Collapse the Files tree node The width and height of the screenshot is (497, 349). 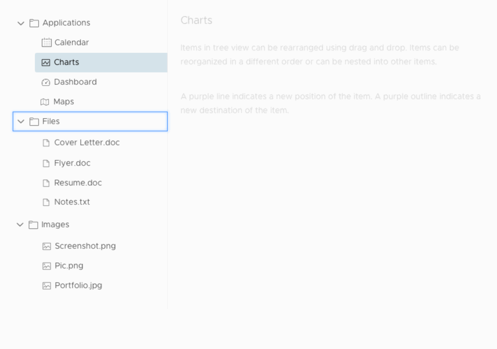[21, 121]
